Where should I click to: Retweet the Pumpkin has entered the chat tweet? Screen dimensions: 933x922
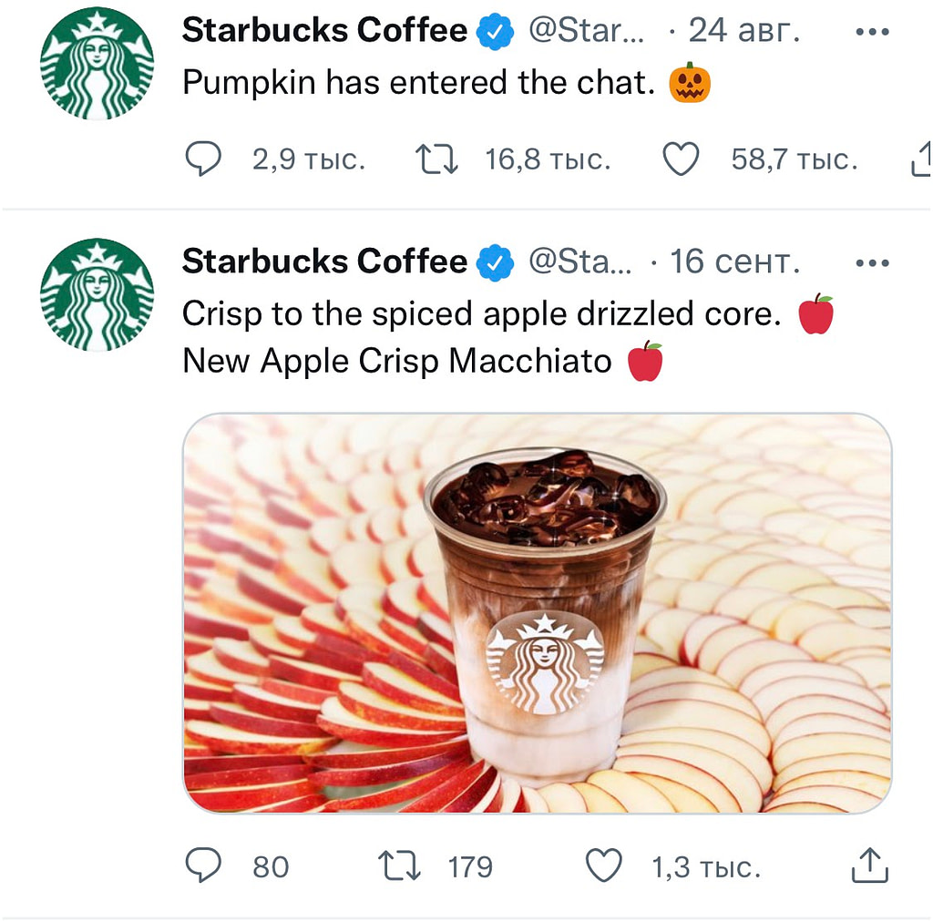pos(436,159)
